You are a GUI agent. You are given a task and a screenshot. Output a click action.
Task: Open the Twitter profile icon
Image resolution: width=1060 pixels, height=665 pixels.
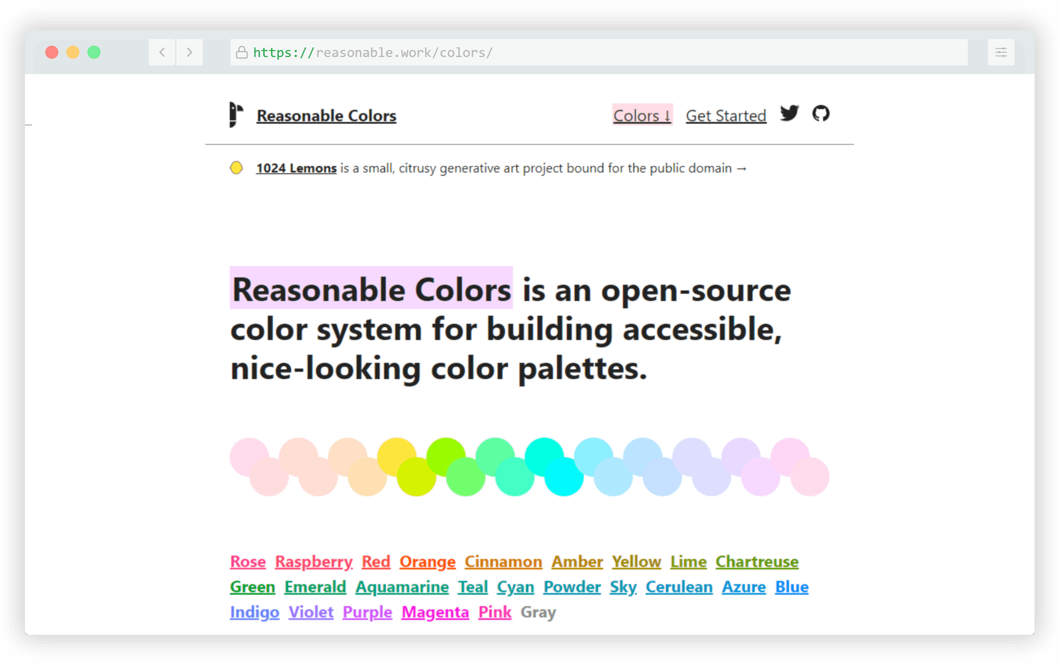coord(790,114)
